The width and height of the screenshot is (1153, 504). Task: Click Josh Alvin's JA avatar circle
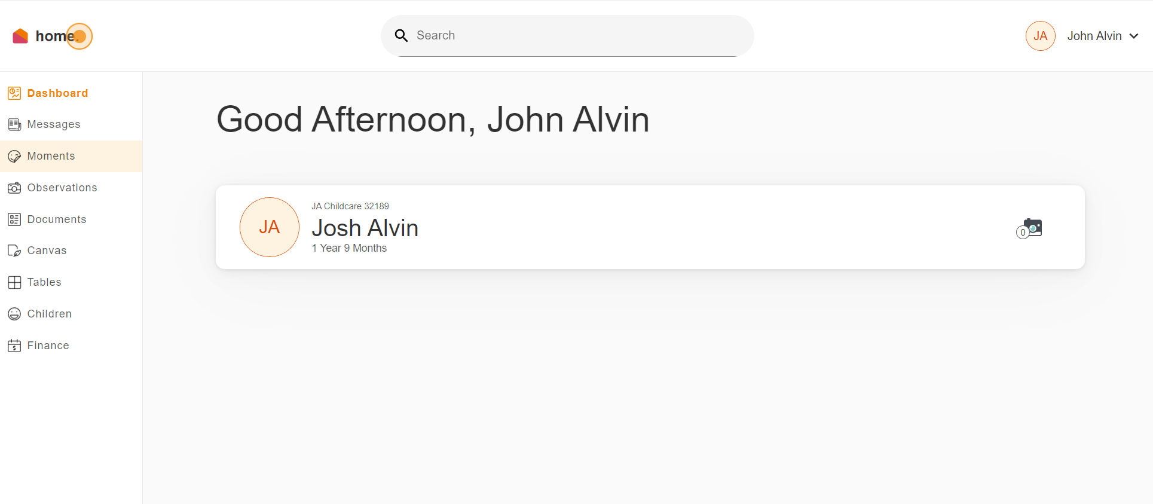pyautogui.click(x=270, y=227)
